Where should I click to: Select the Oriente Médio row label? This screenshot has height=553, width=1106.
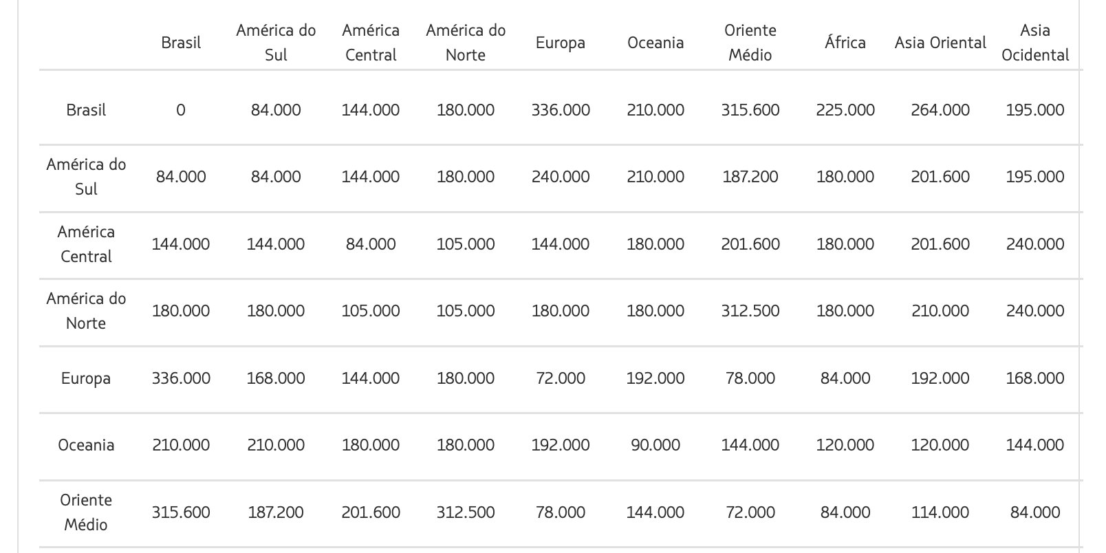pos(86,512)
